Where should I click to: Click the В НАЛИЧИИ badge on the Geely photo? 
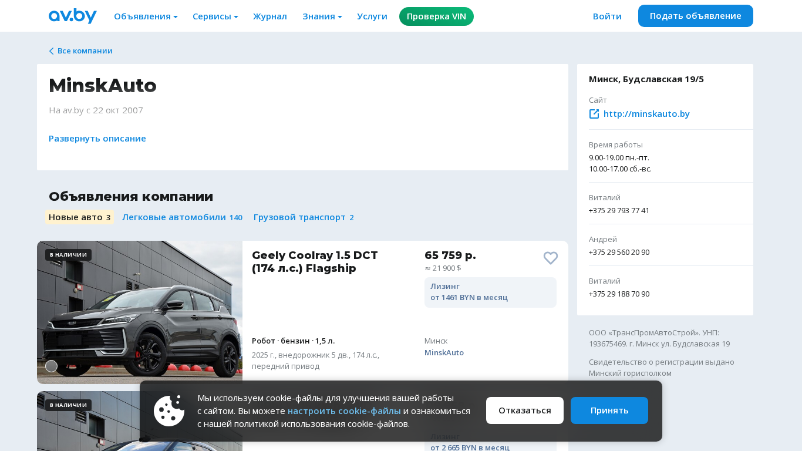[68, 255]
